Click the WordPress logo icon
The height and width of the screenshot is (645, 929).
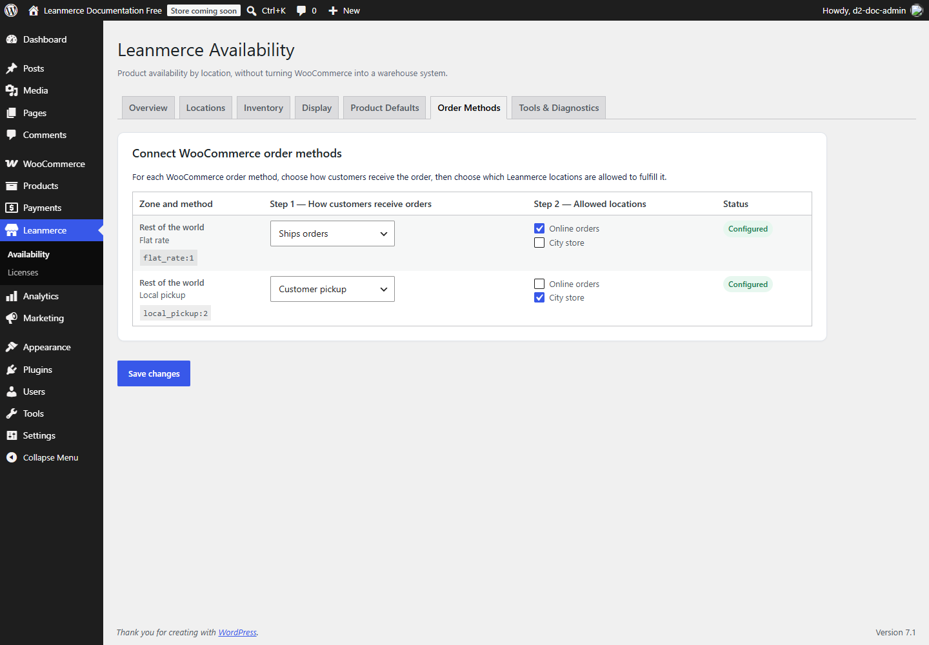(x=11, y=10)
